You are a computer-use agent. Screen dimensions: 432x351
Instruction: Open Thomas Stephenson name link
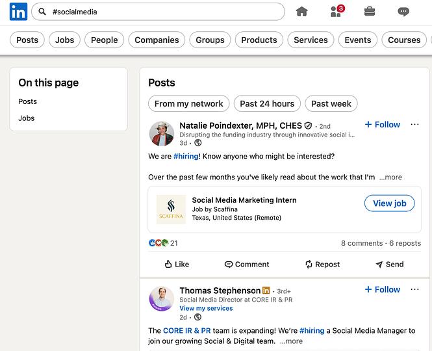pos(220,291)
